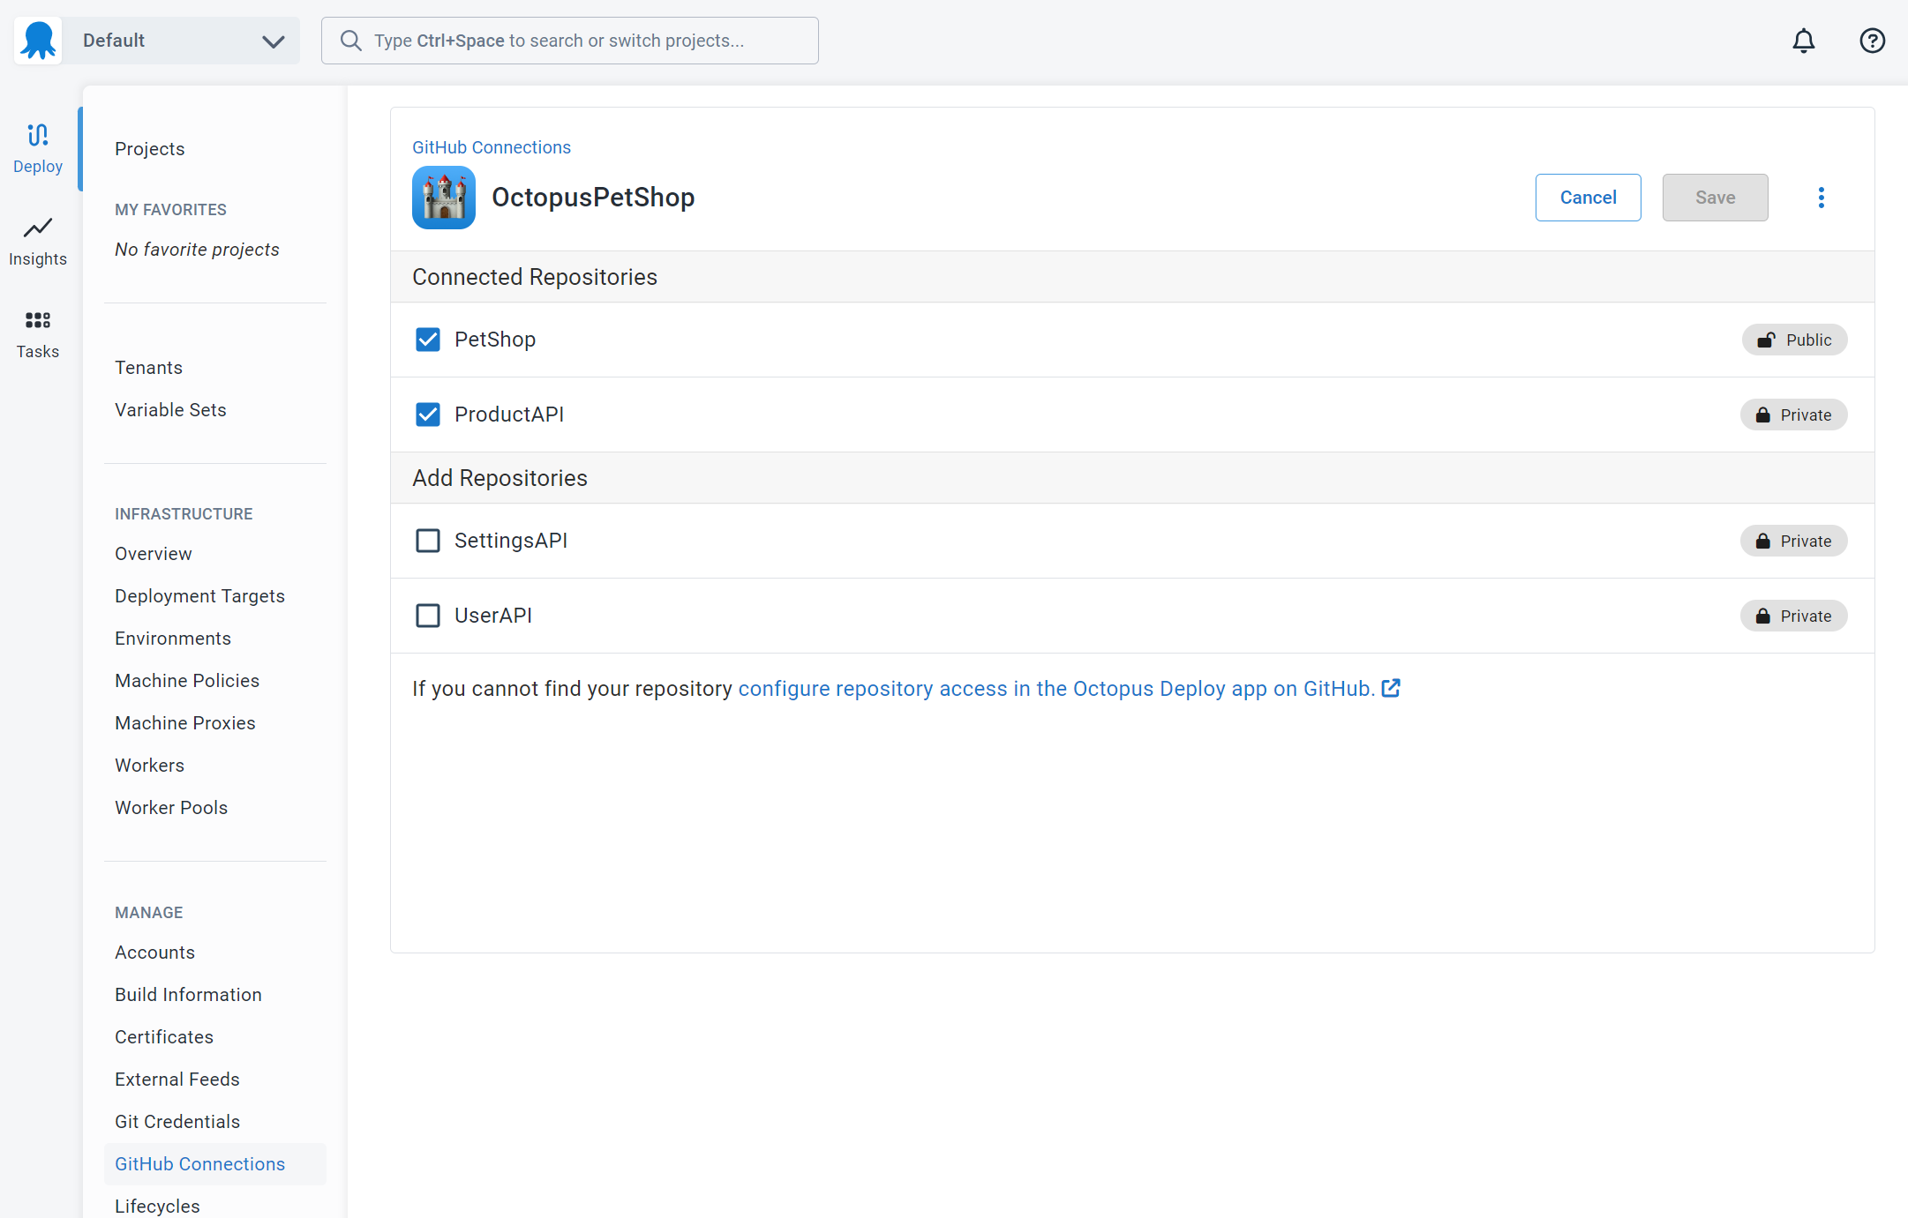Click the 'No favorite projects' text
1908x1218 pixels.
coord(197,250)
